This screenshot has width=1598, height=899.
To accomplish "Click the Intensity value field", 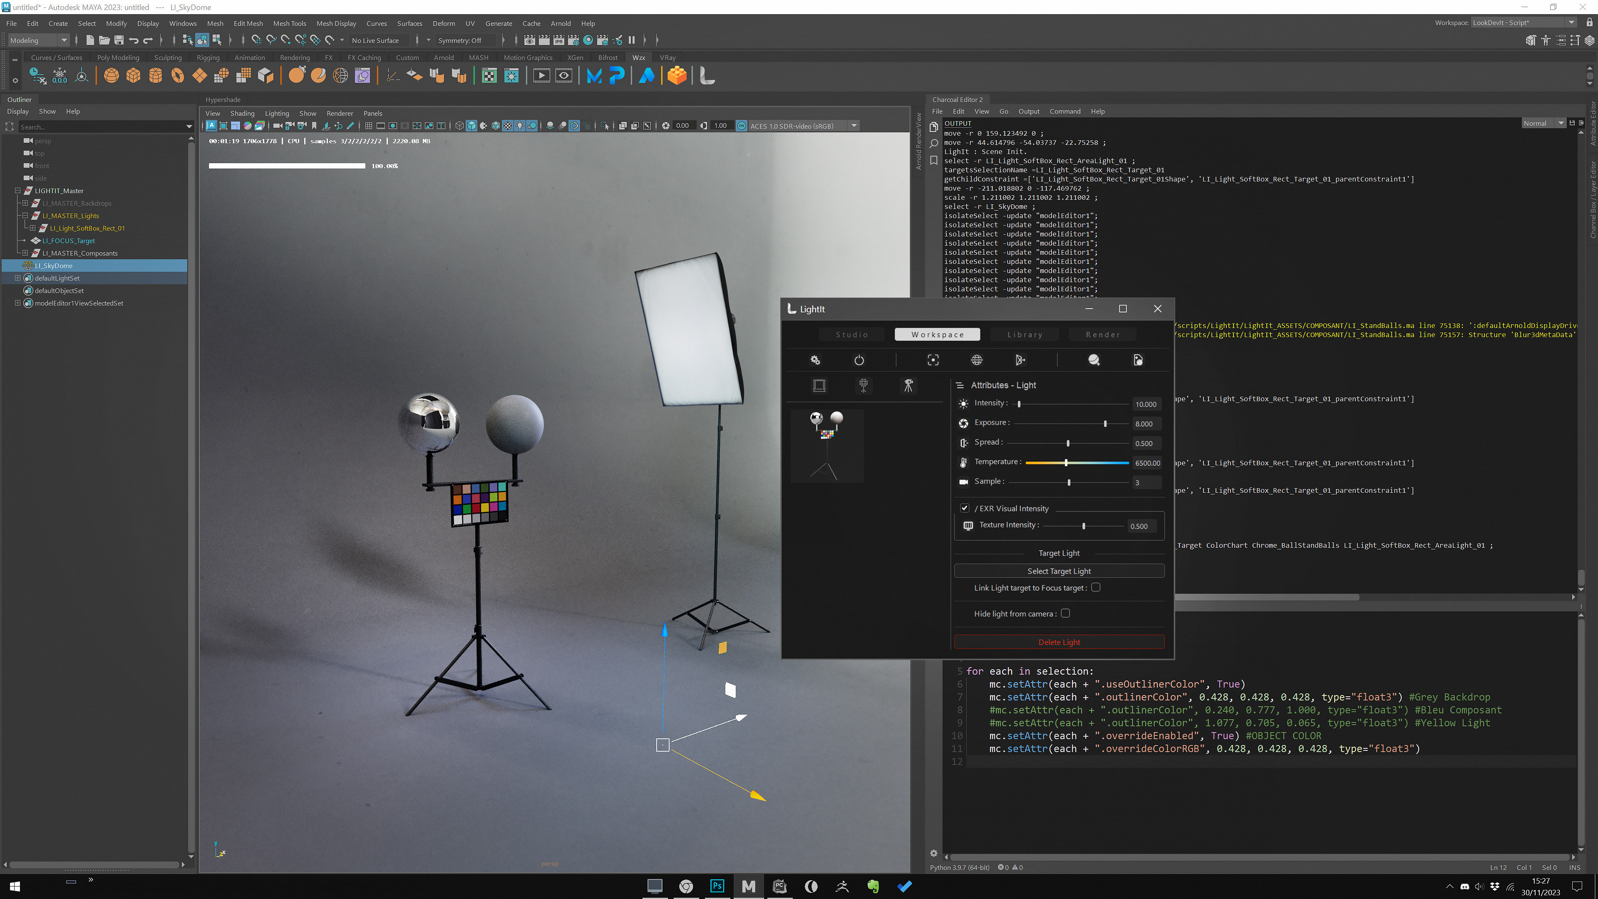I will (x=1146, y=404).
